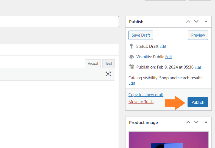Viewport: 215px width, 148px height.
Task: Collapse the Product image panel
Action: point(206,122)
